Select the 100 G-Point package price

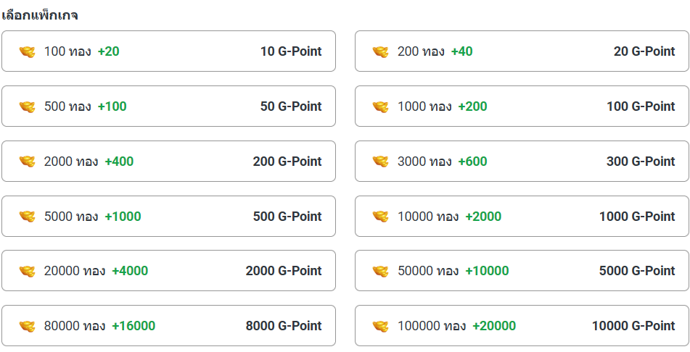pyautogui.click(x=641, y=106)
